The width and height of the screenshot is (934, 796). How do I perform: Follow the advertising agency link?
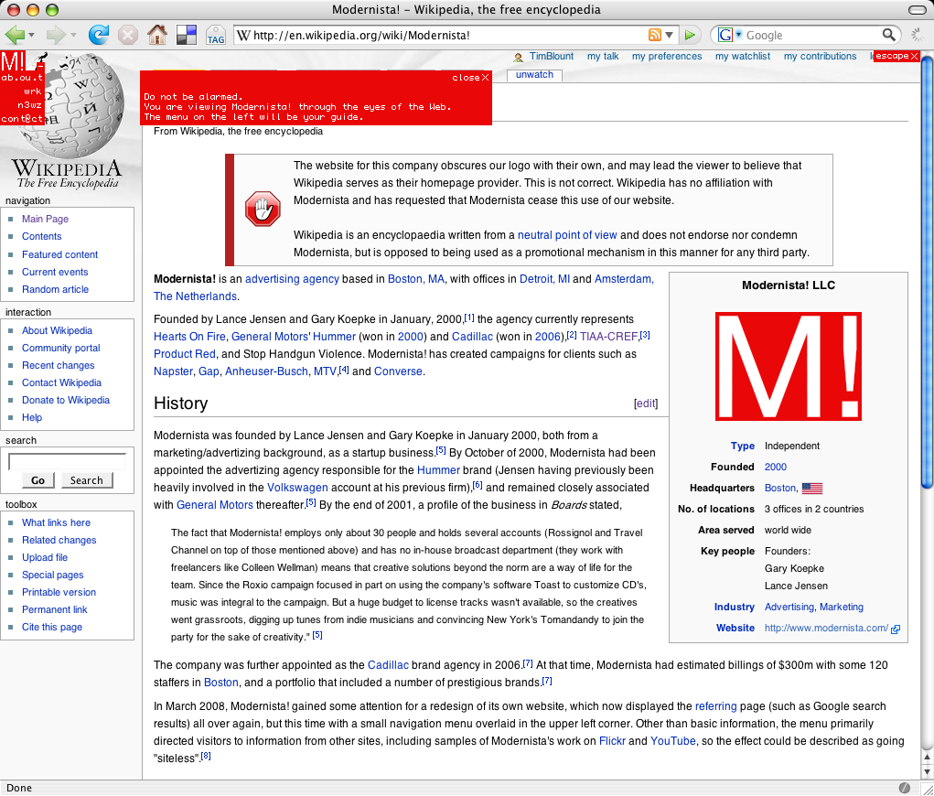[x=292, y=279]
